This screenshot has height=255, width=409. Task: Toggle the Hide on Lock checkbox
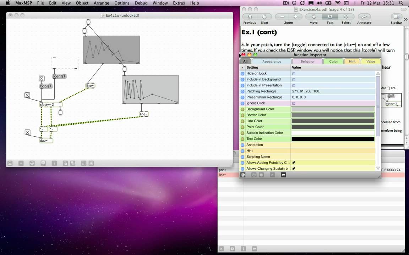pos(294,74)
